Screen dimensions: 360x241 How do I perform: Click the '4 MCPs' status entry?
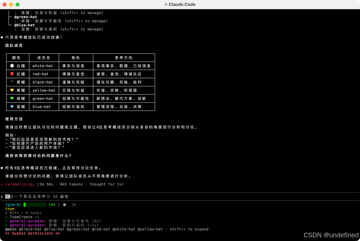(x=12, y=213)
